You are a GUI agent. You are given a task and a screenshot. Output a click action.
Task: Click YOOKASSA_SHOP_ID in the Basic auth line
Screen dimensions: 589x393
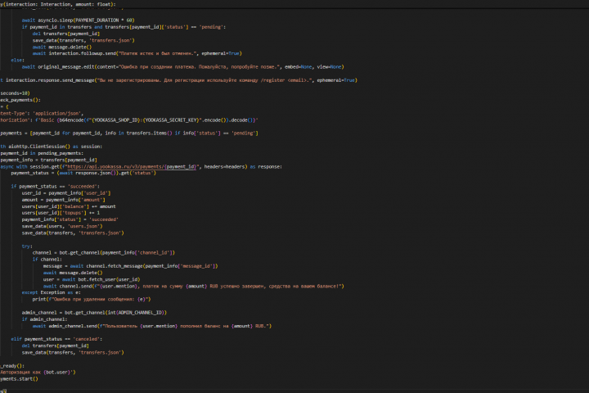[116, 120]
